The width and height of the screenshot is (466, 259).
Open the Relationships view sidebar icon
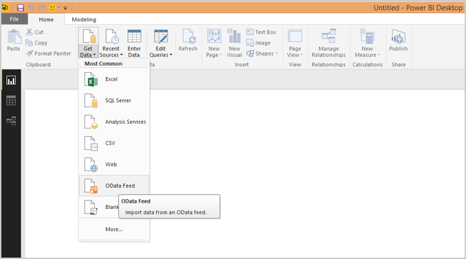(11, 121)
